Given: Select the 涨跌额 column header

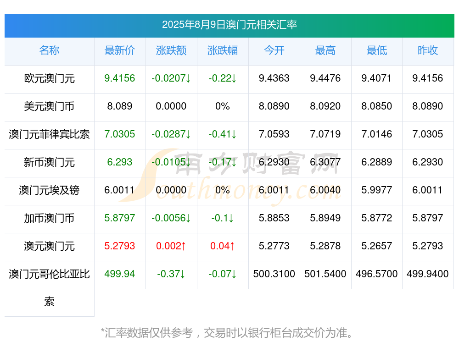Looking at the screenshot, I should 171,50.
